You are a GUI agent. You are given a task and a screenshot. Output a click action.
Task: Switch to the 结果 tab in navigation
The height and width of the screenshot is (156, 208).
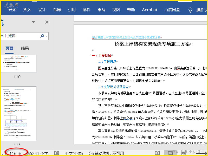25,48
